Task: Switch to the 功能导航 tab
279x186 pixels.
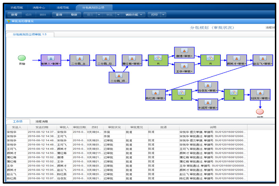Action: coord(17,7)
